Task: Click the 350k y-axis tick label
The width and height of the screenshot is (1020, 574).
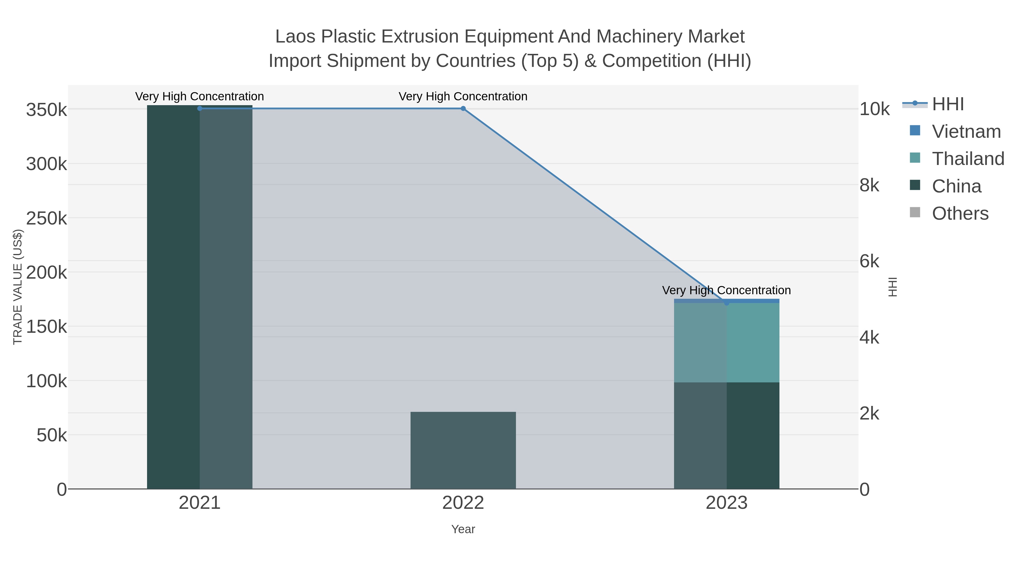Action: click(46, 110)
